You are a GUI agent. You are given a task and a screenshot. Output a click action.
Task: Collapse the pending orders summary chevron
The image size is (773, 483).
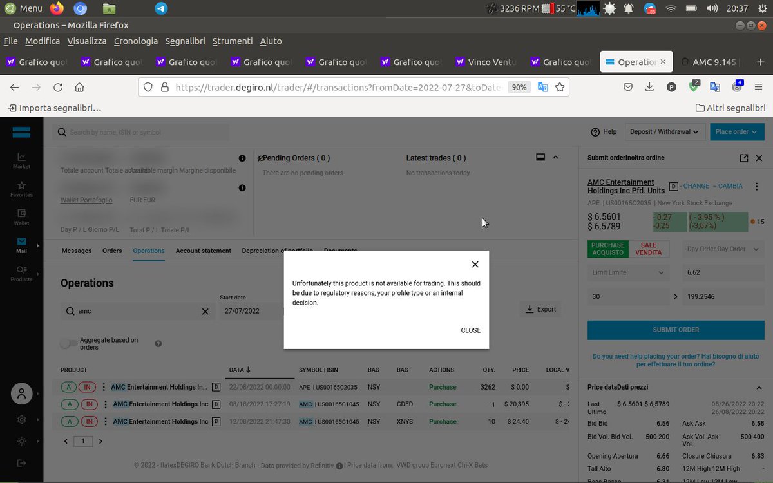coord(556,157)
